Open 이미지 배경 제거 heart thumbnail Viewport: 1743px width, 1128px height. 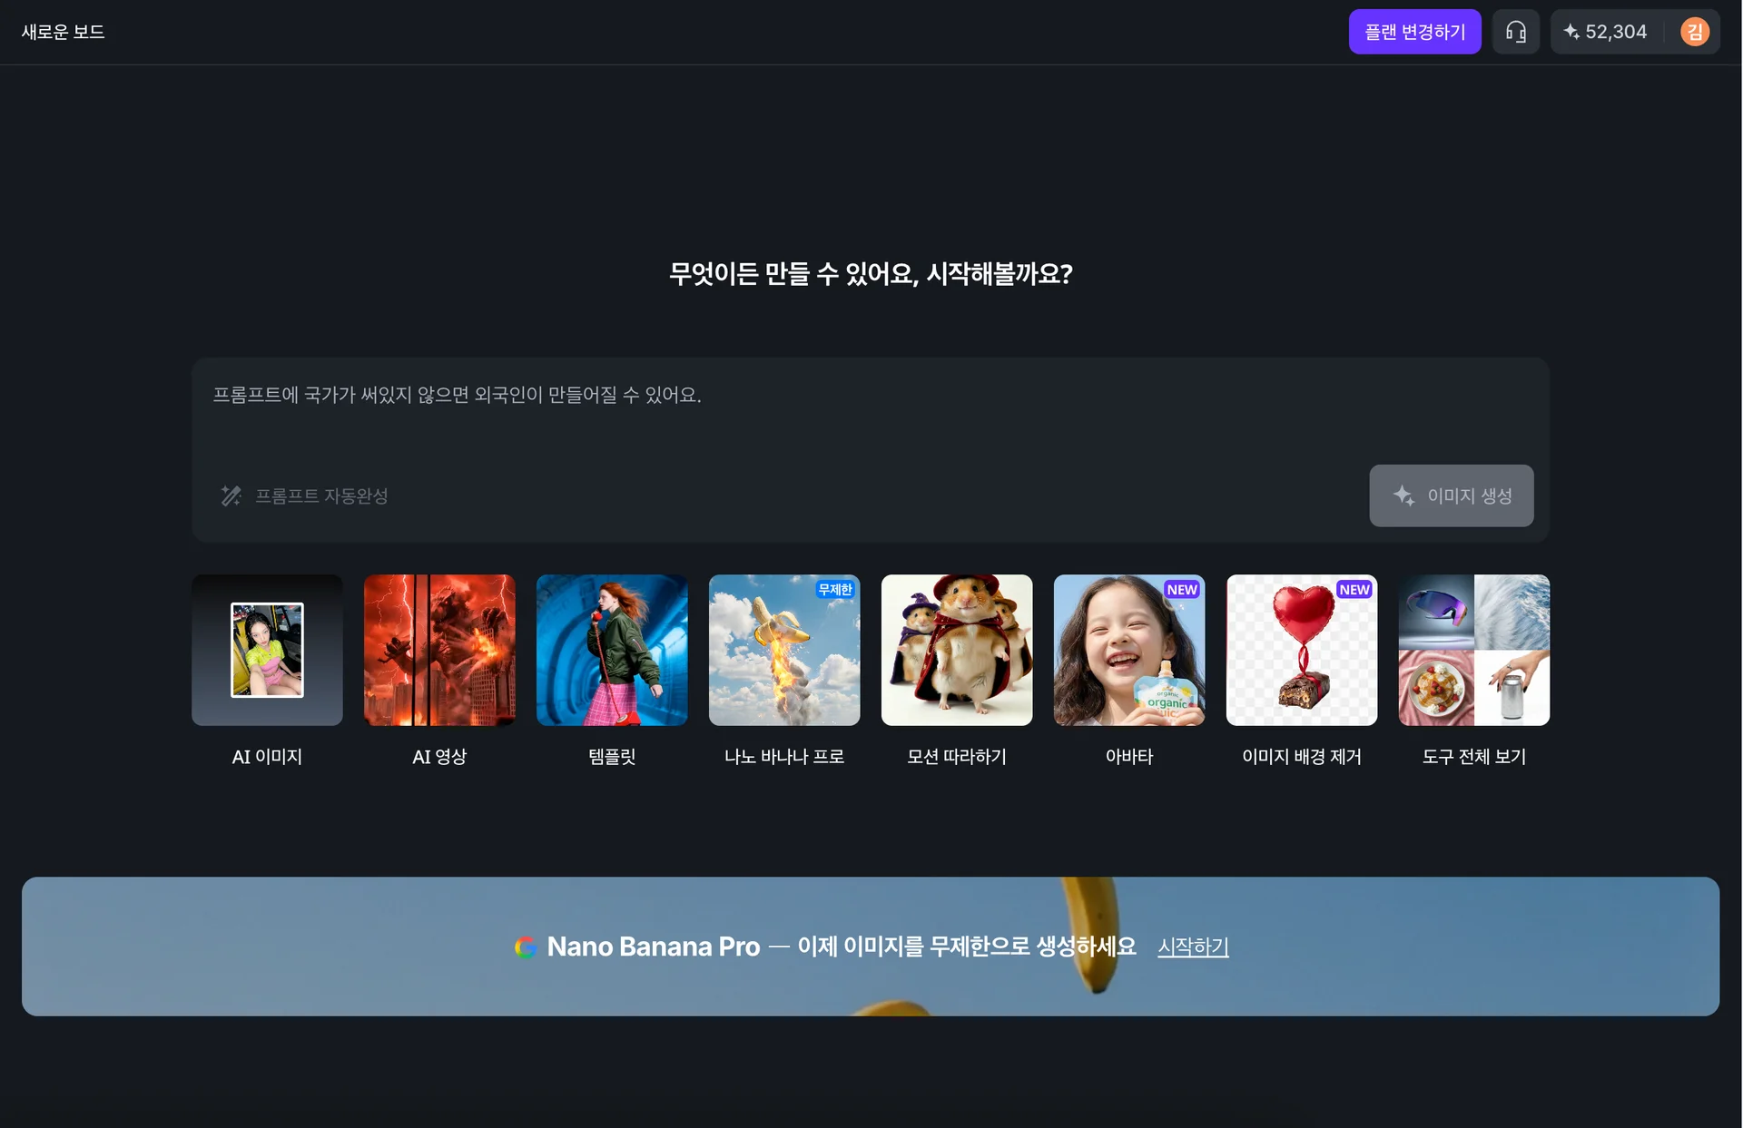(x=1302, y=650)
